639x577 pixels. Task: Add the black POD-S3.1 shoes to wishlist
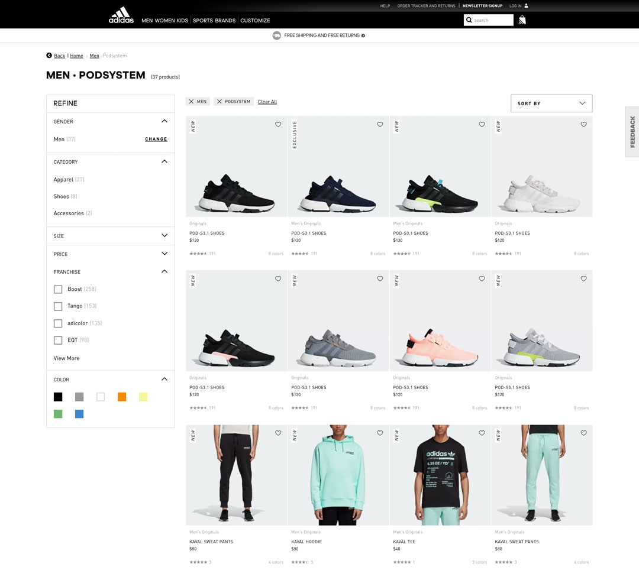tap(278, 125)
